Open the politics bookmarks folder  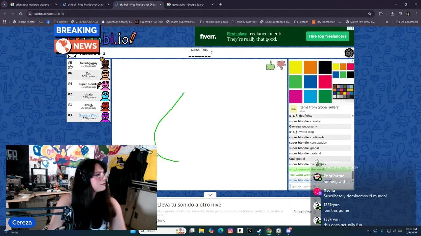click(x=61, y=22)
